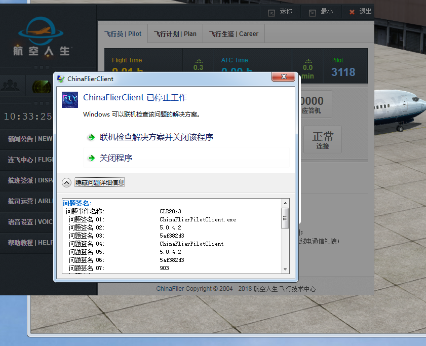Click the transponder 应答机 code box
The width and height of the screenshot is (426, 346).
tap(315, 104)
